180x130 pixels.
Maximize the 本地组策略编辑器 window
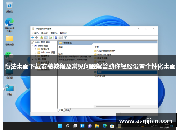point(146,29)
